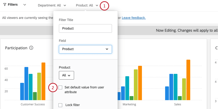Click the Marketing axis label
218x109 pixels.
pos(129,104)
